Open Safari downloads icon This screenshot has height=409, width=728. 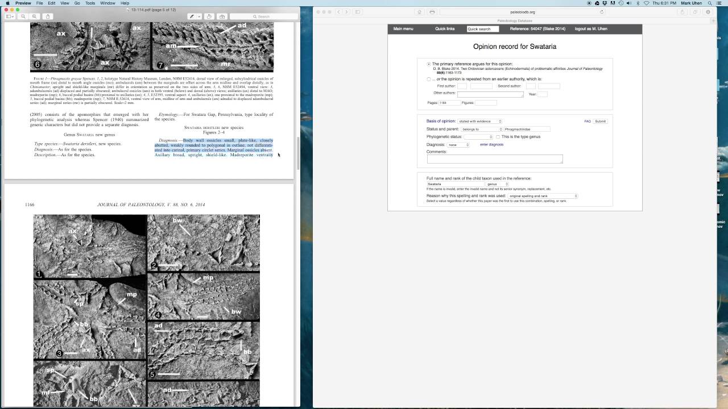point(708,12)
